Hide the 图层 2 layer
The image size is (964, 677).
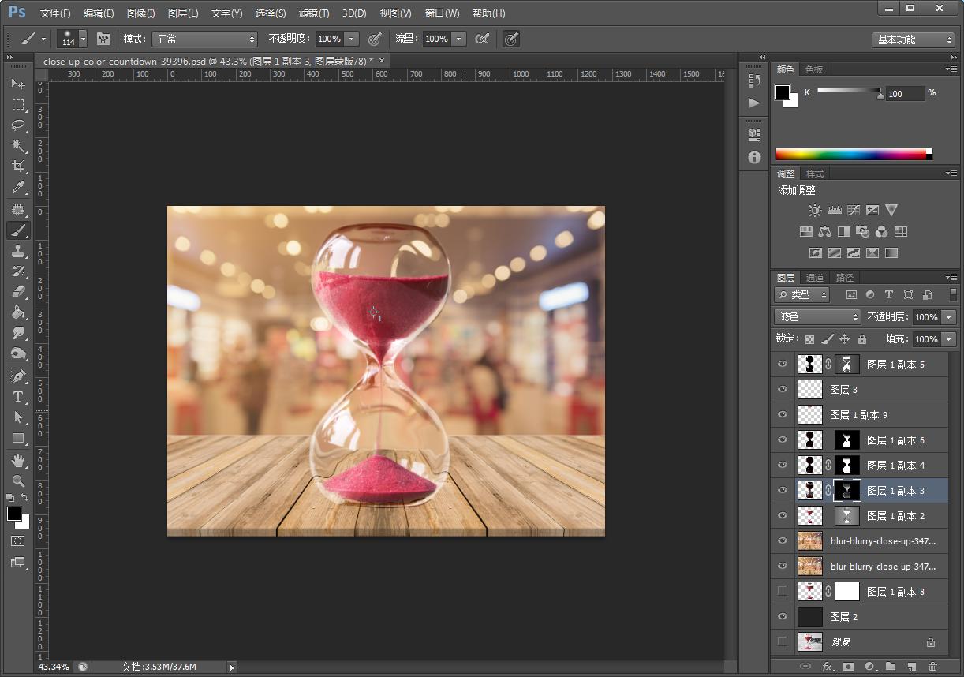coord(783,617)
